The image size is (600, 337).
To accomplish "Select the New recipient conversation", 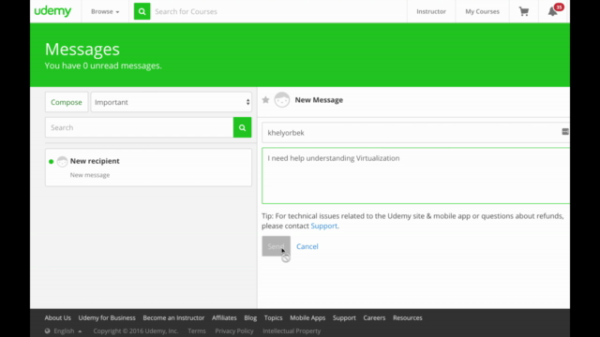I will (x=148, y=168).
